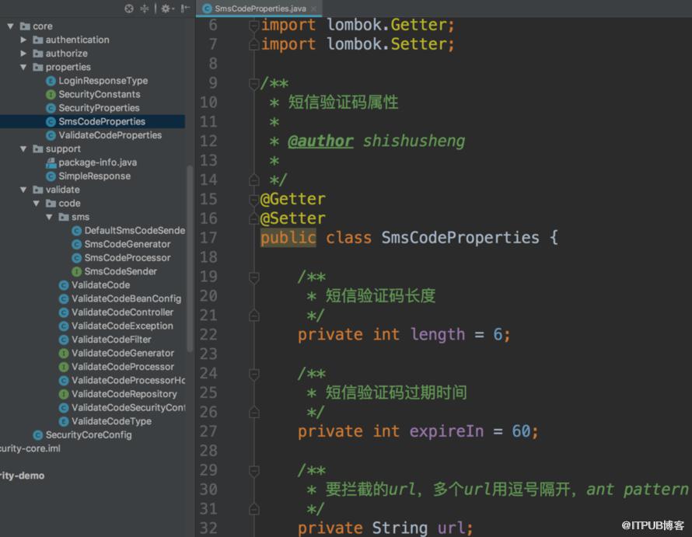Expand the authorize folder

[x=23, y=54]
